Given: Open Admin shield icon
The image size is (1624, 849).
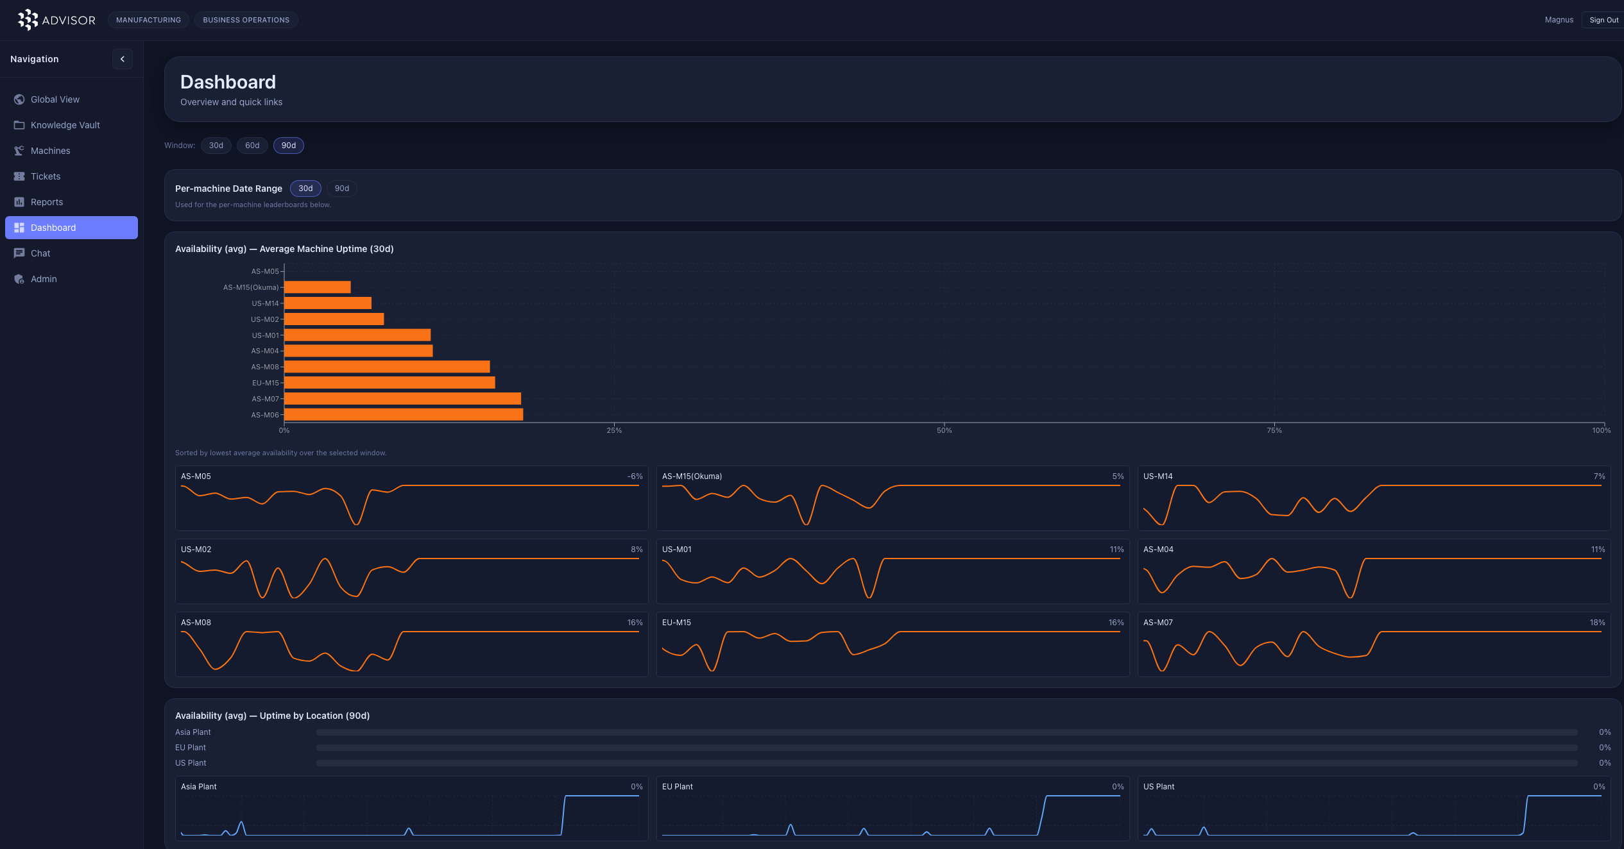Looking at the screenshot, I should pyautogui.click(x=19, y=279).
